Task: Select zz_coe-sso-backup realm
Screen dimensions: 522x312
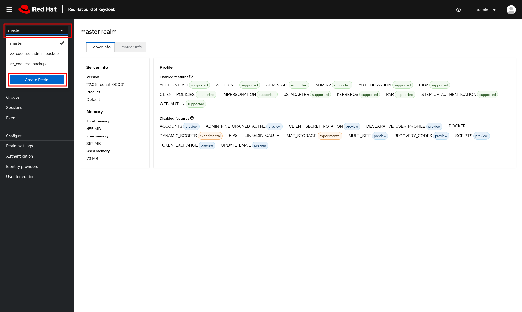Action: pyautogui.click(x=28, y=64)
